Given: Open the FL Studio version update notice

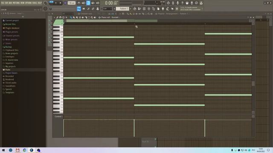Looking at the screenshot, I should 190,8.
